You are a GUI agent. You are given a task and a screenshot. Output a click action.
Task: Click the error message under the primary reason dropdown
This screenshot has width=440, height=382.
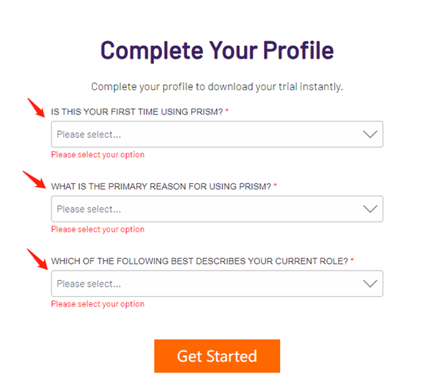coord(98,229)
